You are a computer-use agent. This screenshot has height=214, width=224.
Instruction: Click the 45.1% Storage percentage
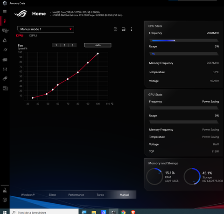tap(207, 173)
